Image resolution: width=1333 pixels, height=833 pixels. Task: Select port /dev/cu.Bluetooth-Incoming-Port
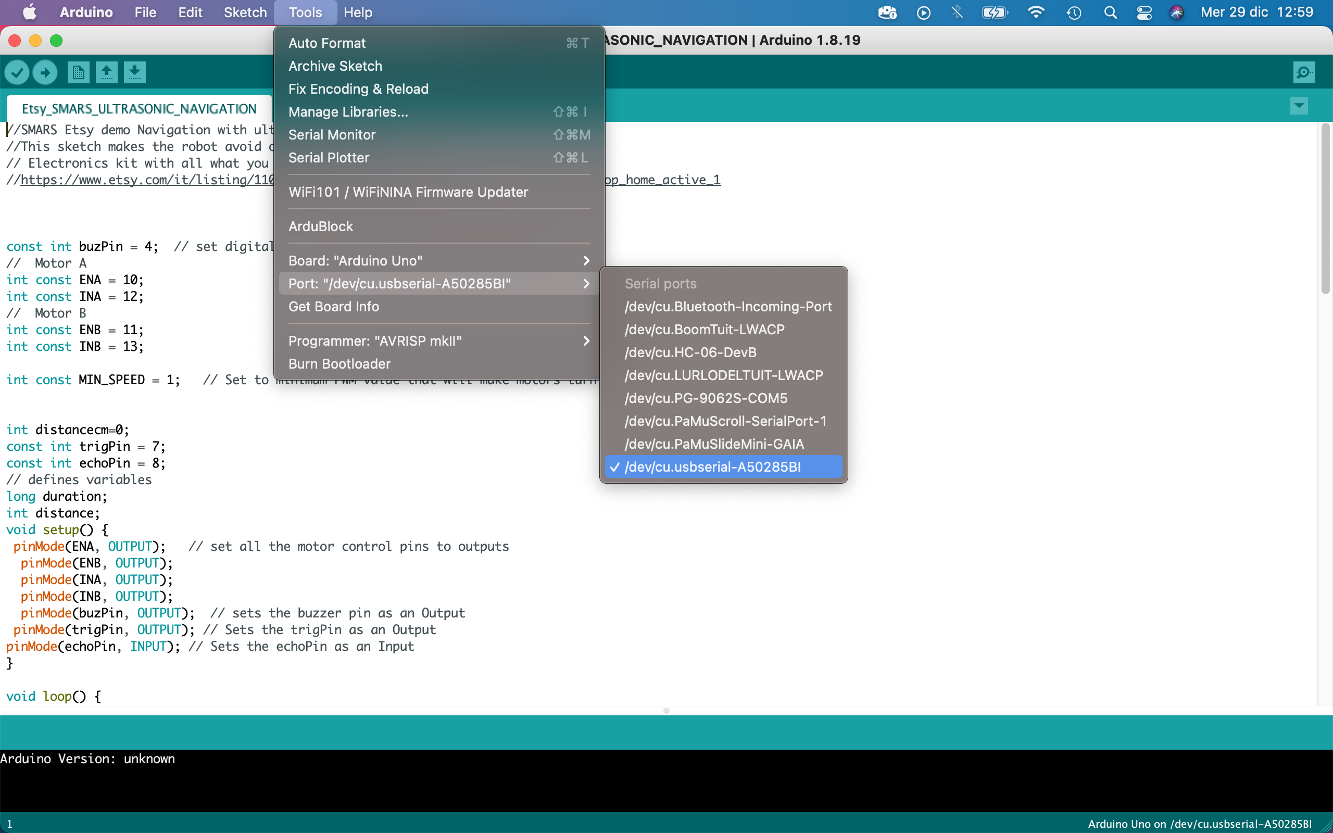click(x=723, y=307)
